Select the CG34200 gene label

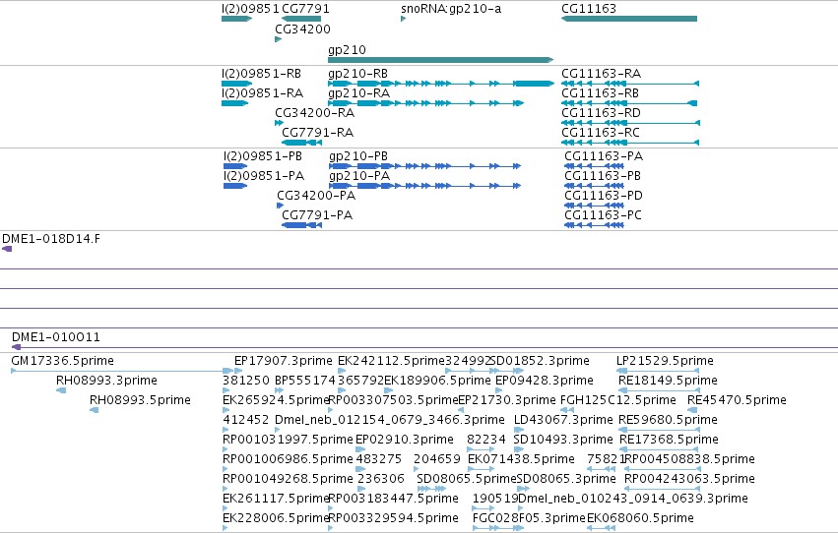tap(302, 29)
